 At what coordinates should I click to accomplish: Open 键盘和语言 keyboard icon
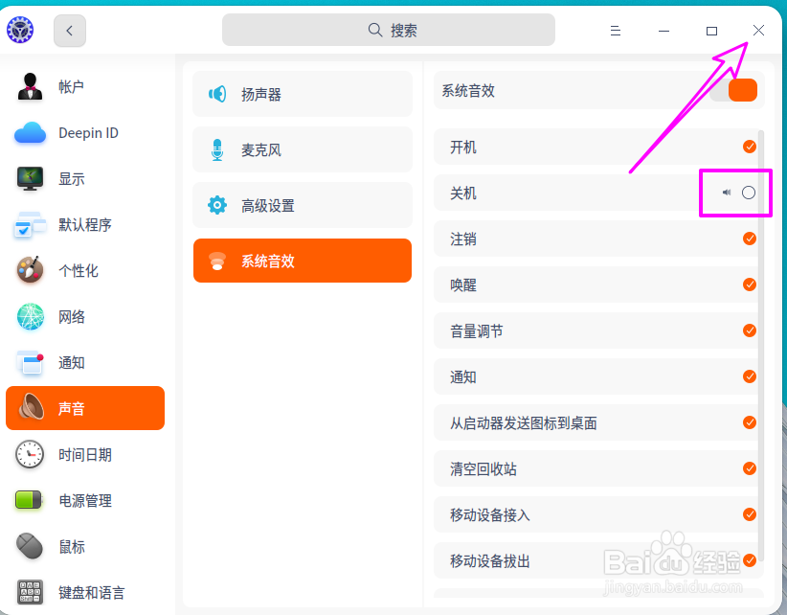[30, 592]
